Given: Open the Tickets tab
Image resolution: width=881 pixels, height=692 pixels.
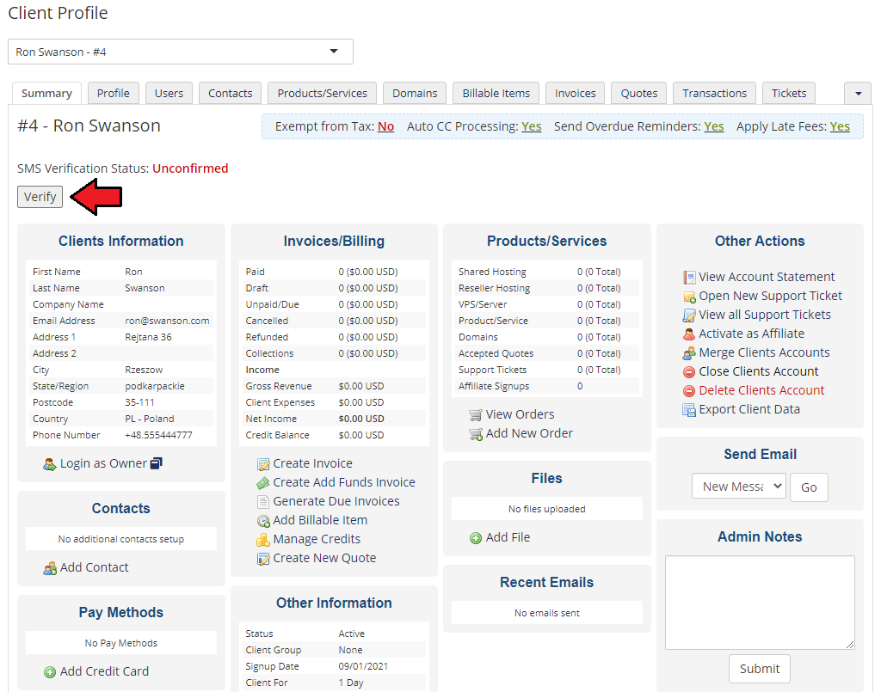Looking at the screenshot, I should 788,93.
